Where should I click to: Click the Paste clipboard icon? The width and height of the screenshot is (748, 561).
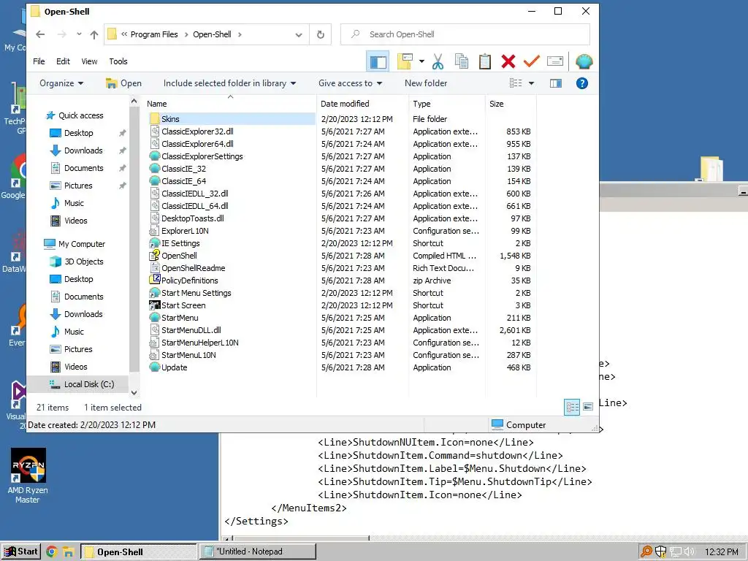pyautogui.click(x=485, y=61)
